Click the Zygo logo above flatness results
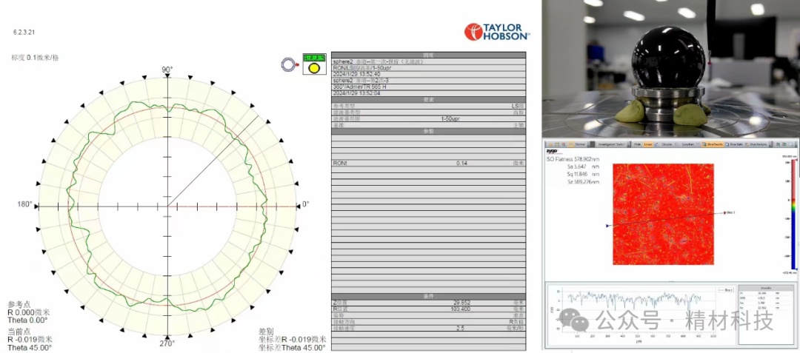This screenshot has width=800, height=353. (553, 151)
